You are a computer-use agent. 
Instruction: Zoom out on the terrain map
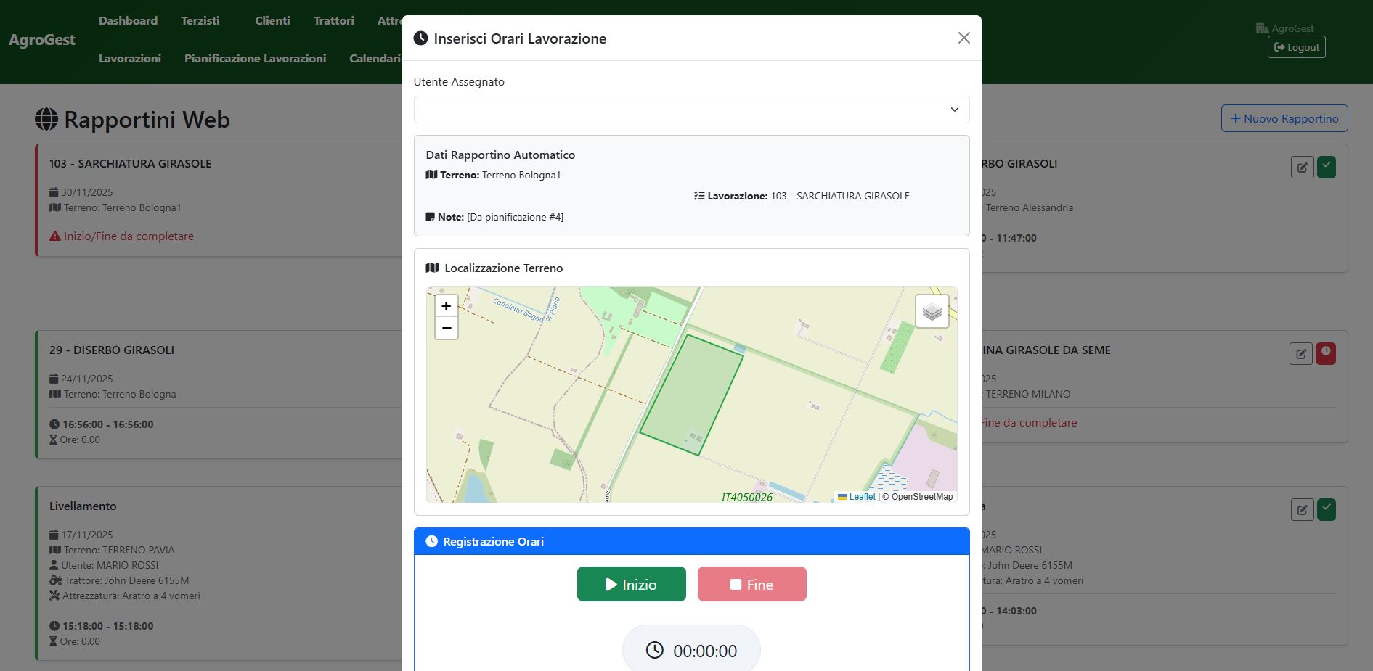(446, 328)
